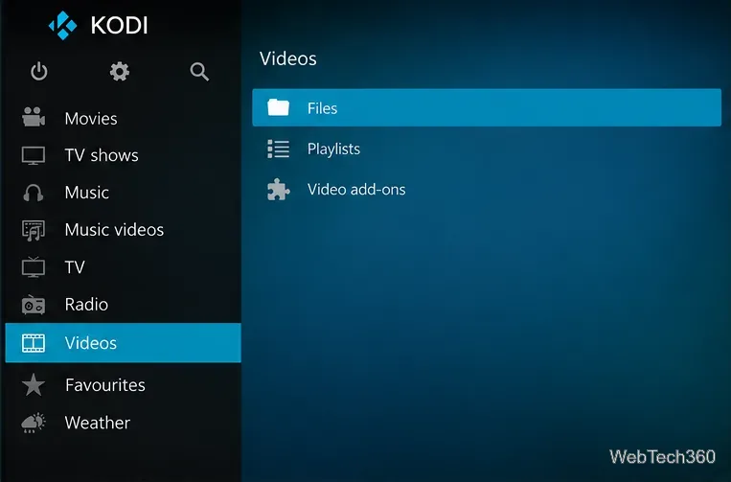This screenshot has height=482, width=731.
Task: Go to TV shows label
Action: click(x=102, y=155)
